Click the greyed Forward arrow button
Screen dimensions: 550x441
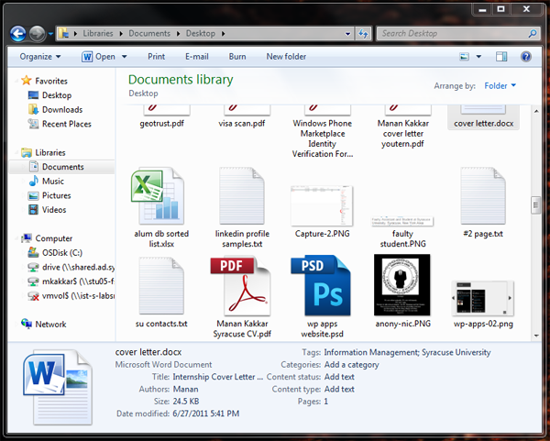pos(37,34)
